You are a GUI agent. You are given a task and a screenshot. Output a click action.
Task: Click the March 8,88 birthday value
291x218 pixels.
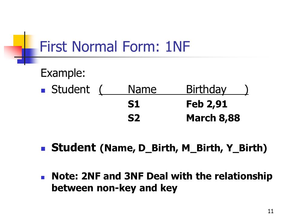tap(213, 118)
